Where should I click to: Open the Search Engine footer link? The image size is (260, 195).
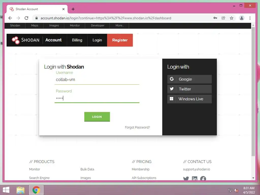(x=39, y=178)
